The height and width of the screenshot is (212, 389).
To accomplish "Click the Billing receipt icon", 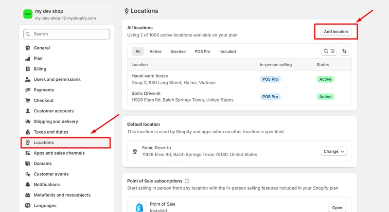I will point(28,69).
